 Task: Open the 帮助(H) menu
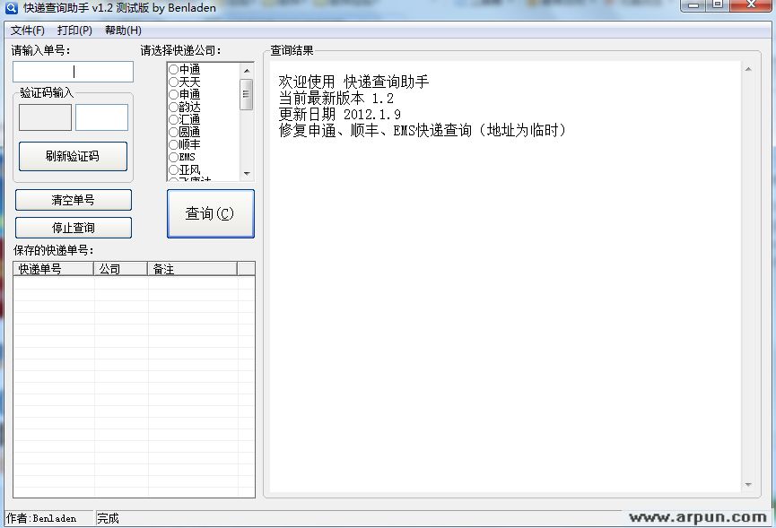point(123,30)
